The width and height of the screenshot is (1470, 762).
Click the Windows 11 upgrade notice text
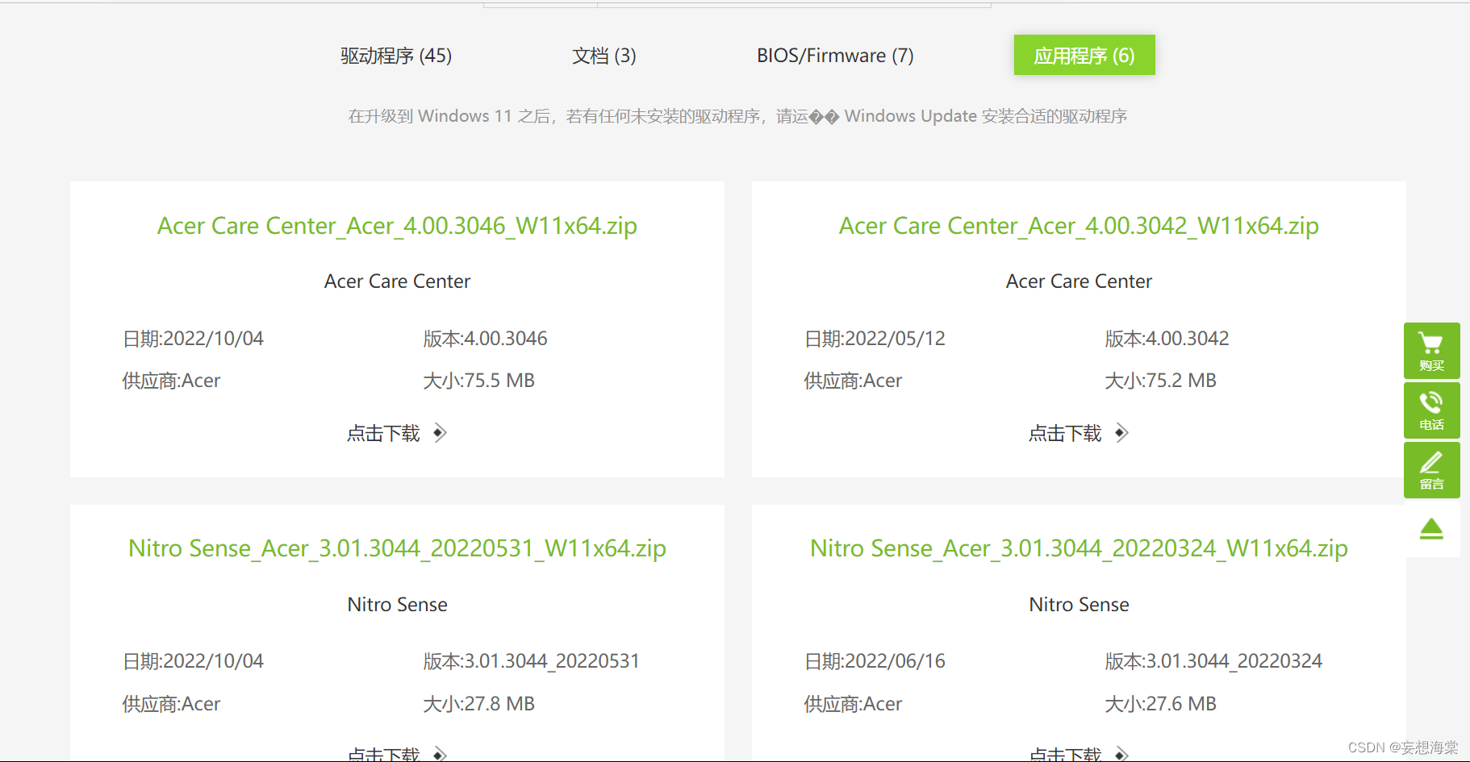[x=737, y=116]
